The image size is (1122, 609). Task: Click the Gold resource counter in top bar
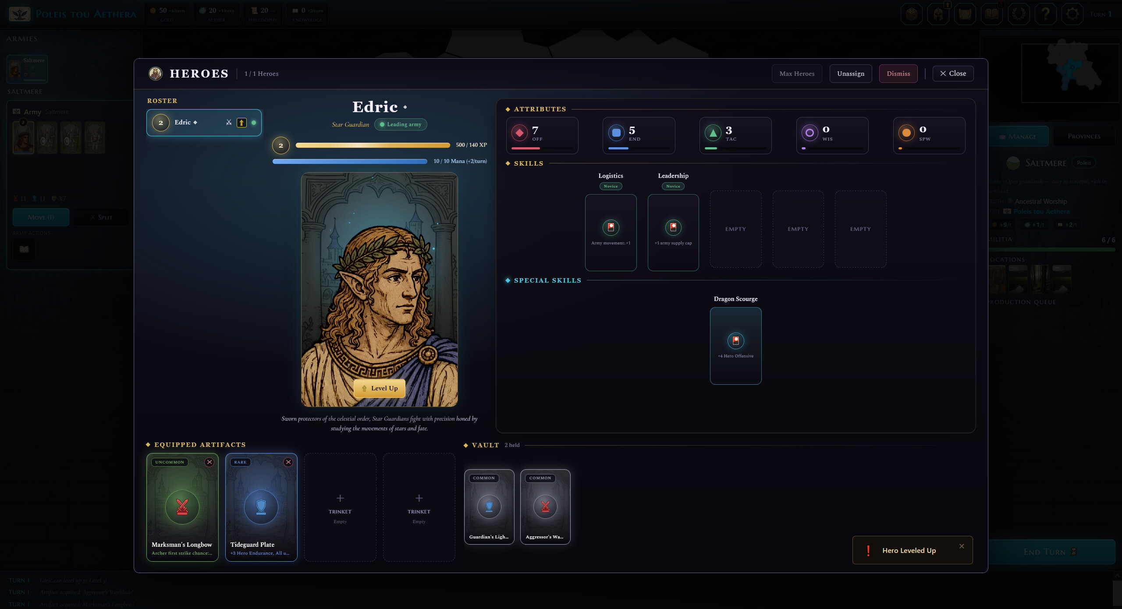pyautogui.click(x=167, y=14)
